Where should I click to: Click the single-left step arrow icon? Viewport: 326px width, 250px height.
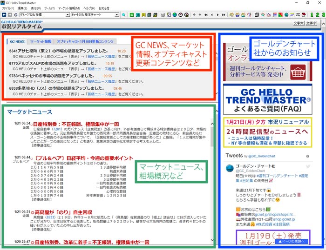212,15
